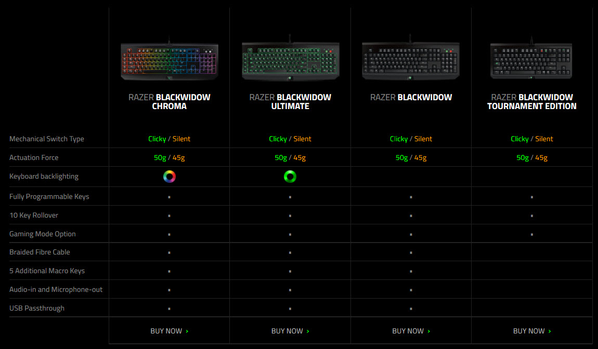Open the Razer BlackWidow Chroma title
The image size is (598, 349).
170,102
